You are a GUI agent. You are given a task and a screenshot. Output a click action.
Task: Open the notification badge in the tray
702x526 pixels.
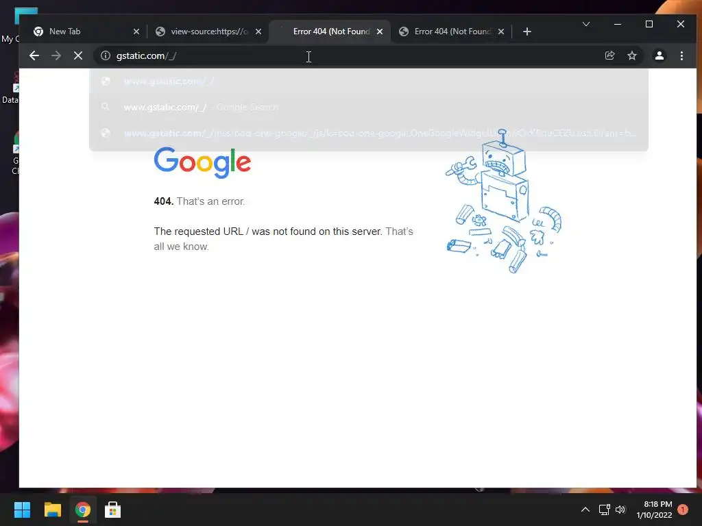[683, 510]
